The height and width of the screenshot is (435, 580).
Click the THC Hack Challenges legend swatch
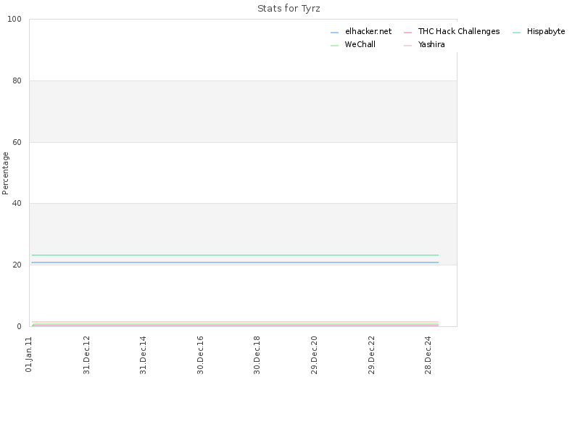coord(407,33)
